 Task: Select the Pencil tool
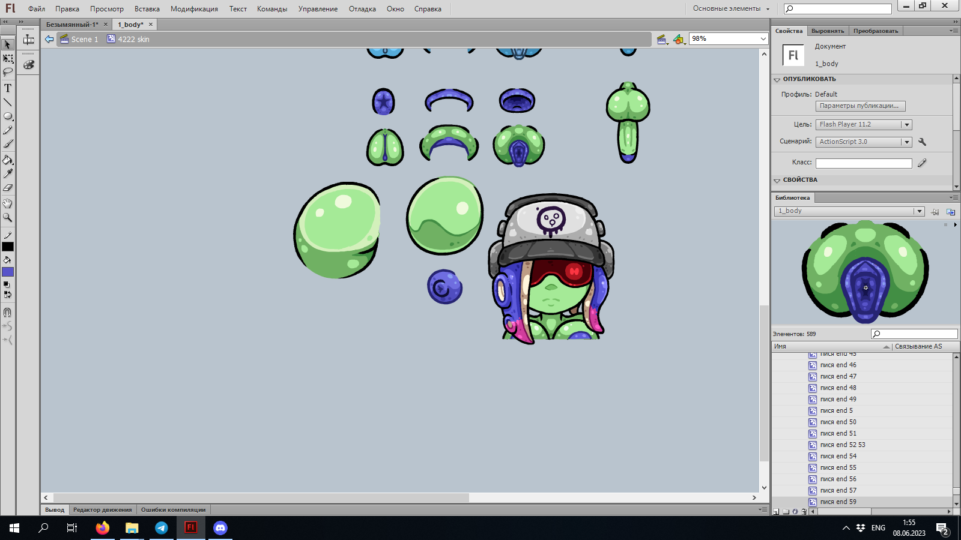click(x=8, y=130)
